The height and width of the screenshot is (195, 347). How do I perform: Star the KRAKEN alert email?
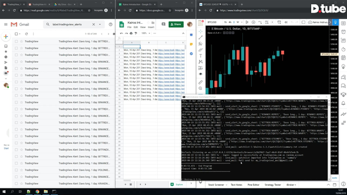[21, 184]
